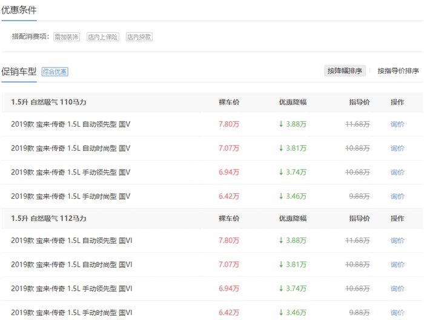Click the 6.94万 price of 手动领先型 国VI
This screenshot has height=320, width=424.
click(229, 288)
